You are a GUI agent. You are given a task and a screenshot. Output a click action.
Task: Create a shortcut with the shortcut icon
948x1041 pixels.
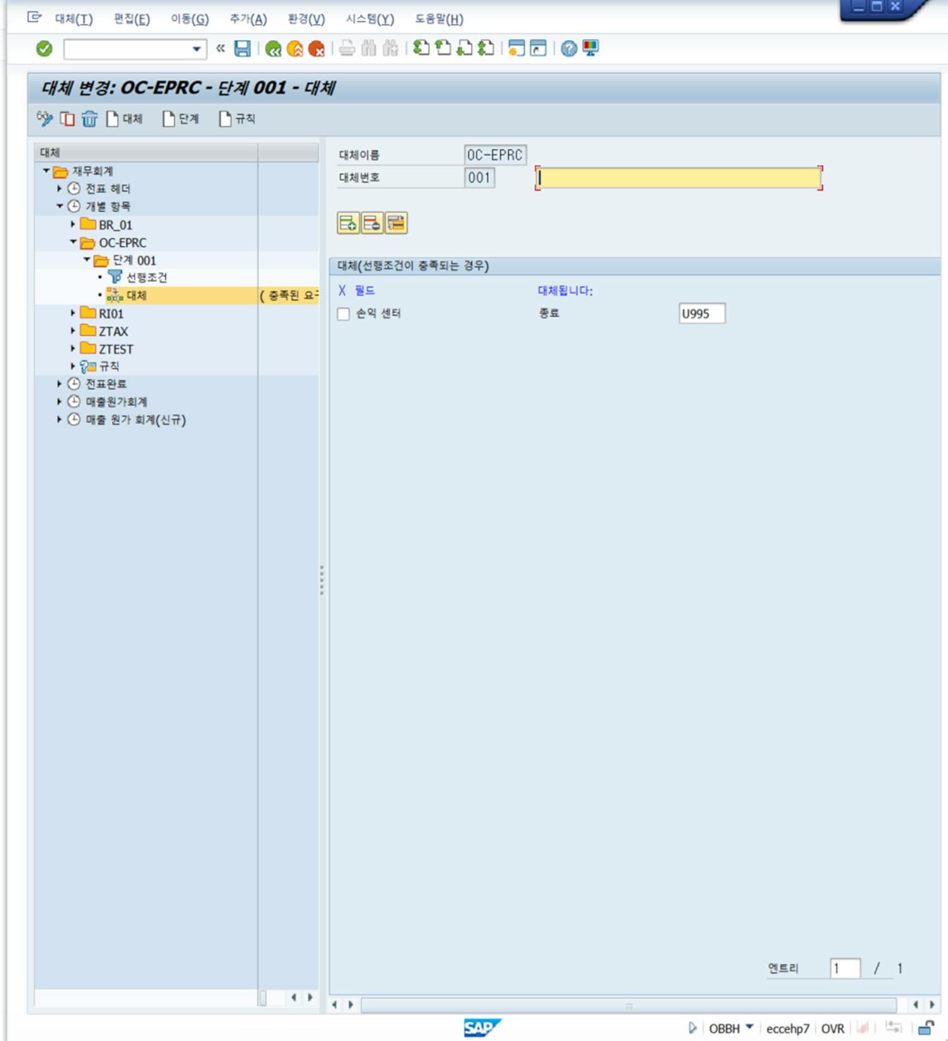point(538,48)
